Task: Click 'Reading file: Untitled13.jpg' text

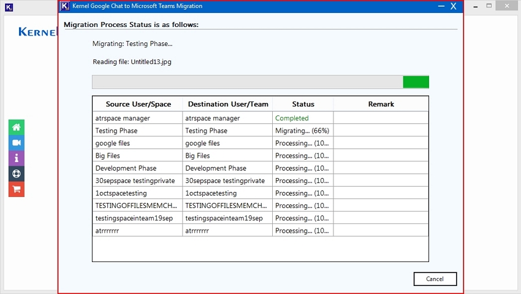Action: pos(132,62)
